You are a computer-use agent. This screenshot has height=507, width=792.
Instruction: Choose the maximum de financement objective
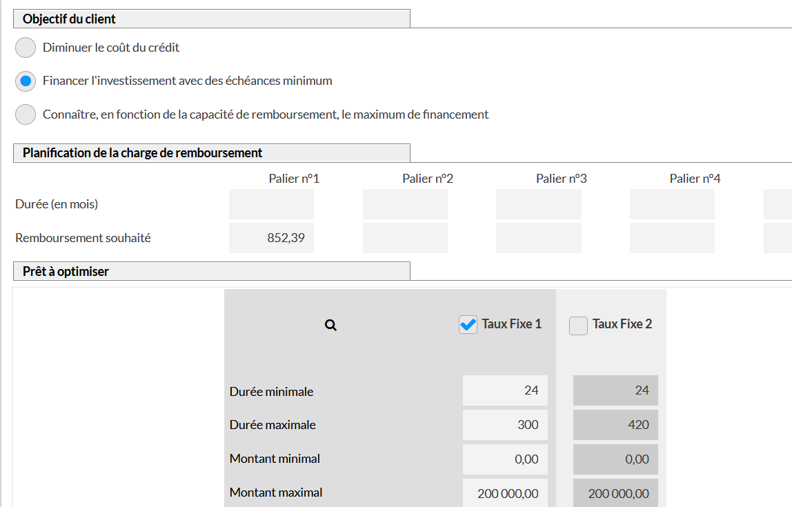point(26,115)
